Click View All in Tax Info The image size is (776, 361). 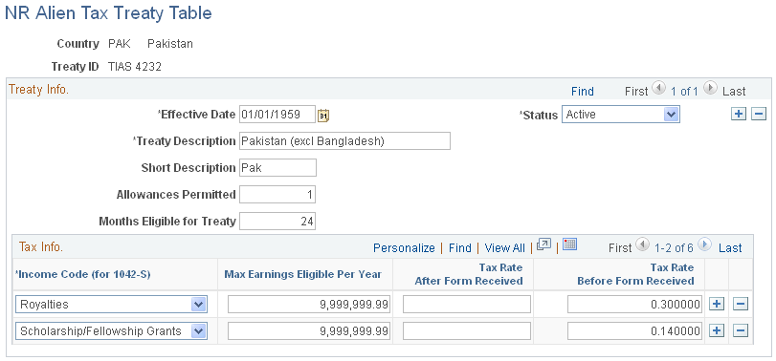coord(505,248)
